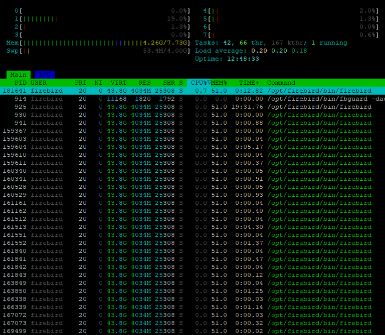Sort by the USER column header

(x=39, y=83)
